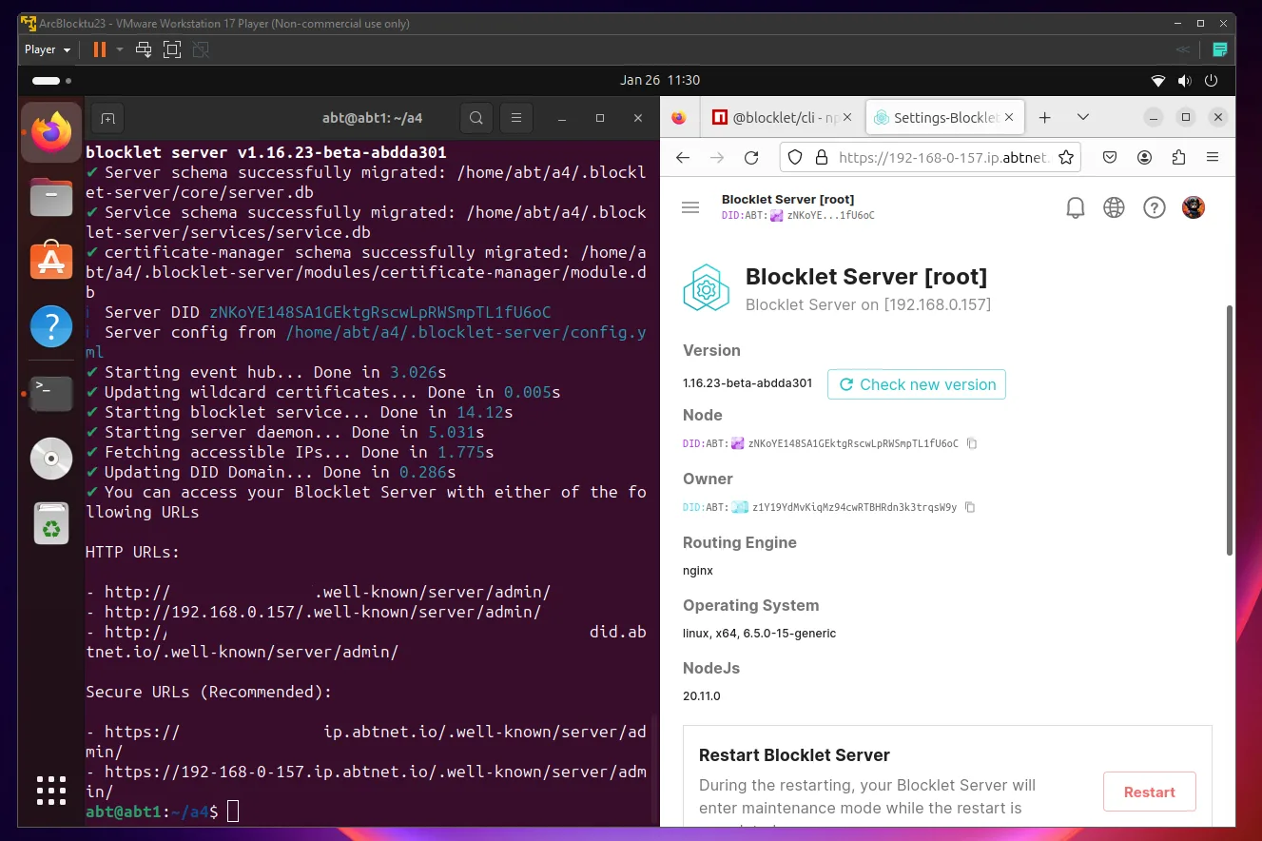Image resolution: width=1262 pixels, height=841 pixels.
Task: Open the Blocklet Server sidebar menu
Action: [691, 207]
